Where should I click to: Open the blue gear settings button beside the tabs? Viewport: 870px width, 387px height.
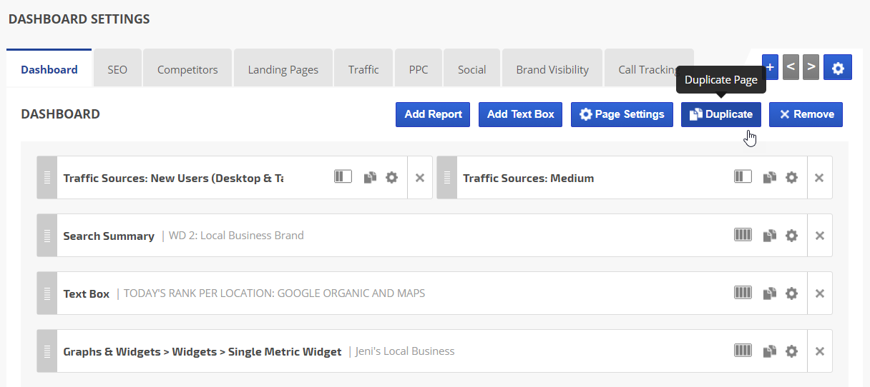(x=838, y=67)
